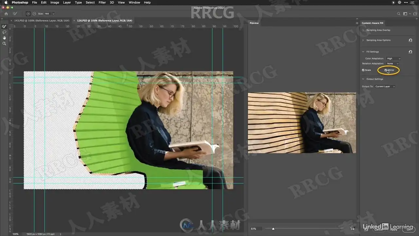Click the Cancel button
The image size is (419, 236).
click(x=379, y=229)
